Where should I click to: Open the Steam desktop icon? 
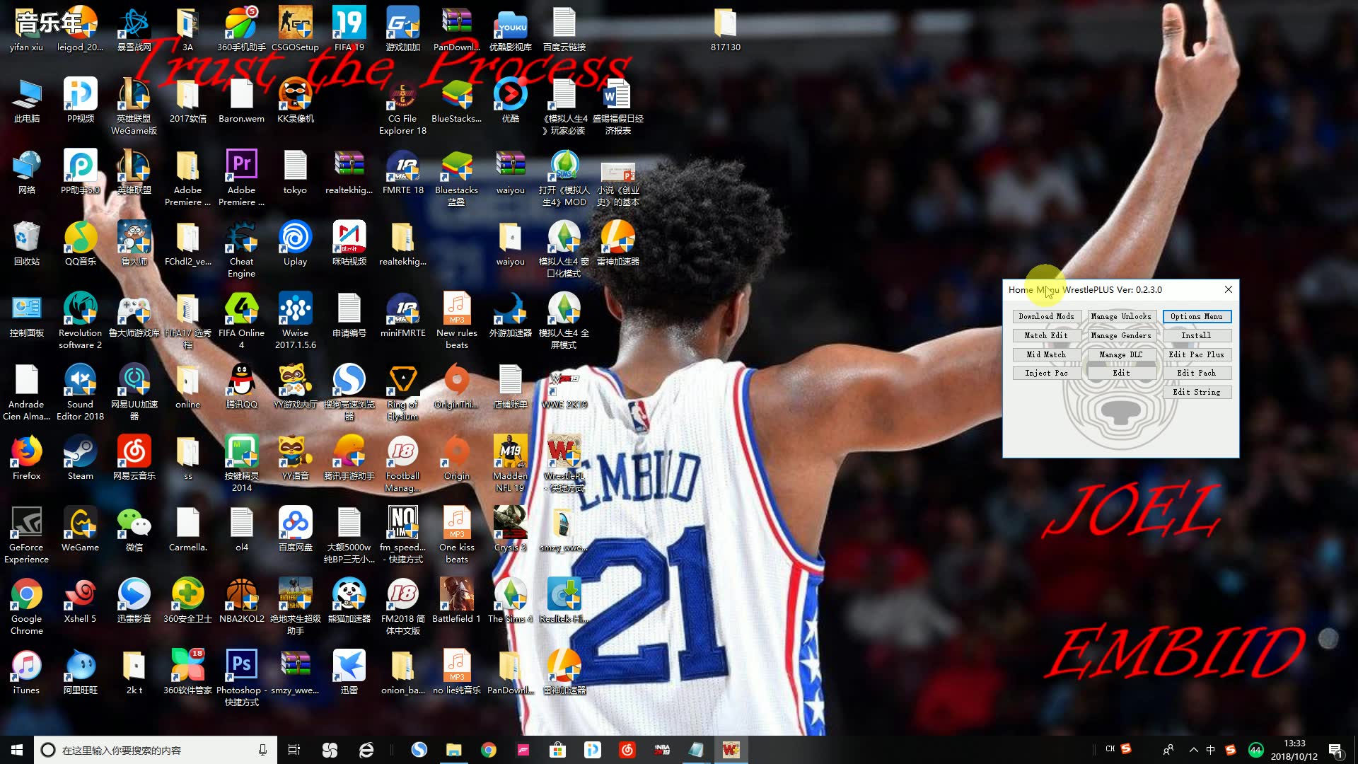pyautogui.click(x=80, y=453)
